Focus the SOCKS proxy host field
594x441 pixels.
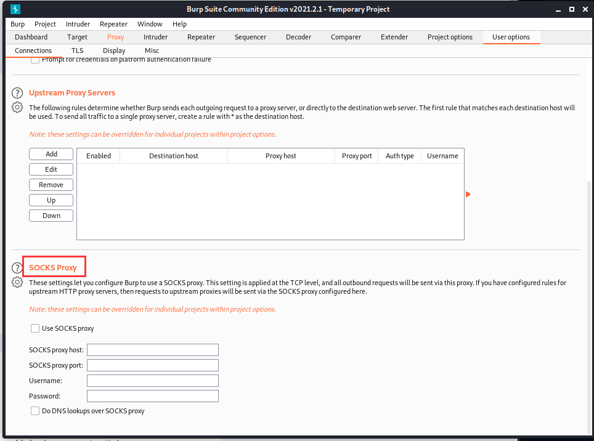(153, 350)
